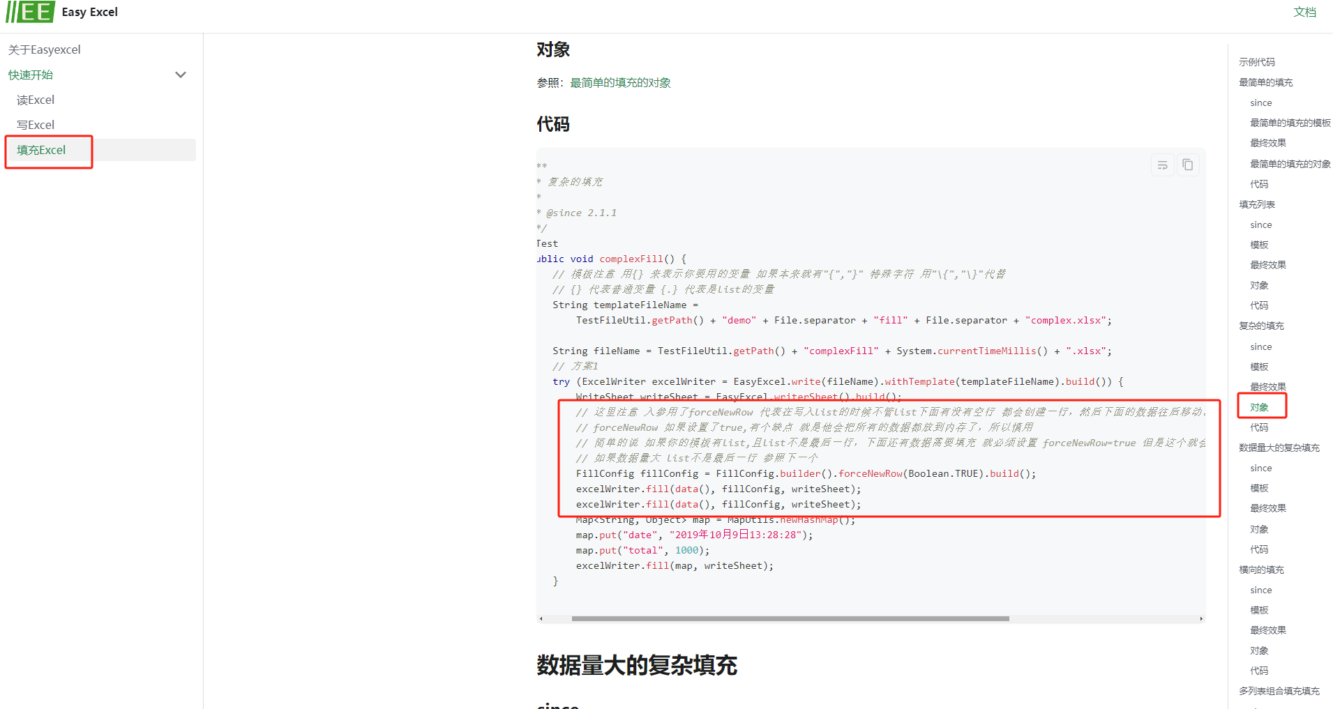This screenshot has height=709, width=1333.
Task: Jump to 最简单的填充 in the outline
Action: (1265, 82)
